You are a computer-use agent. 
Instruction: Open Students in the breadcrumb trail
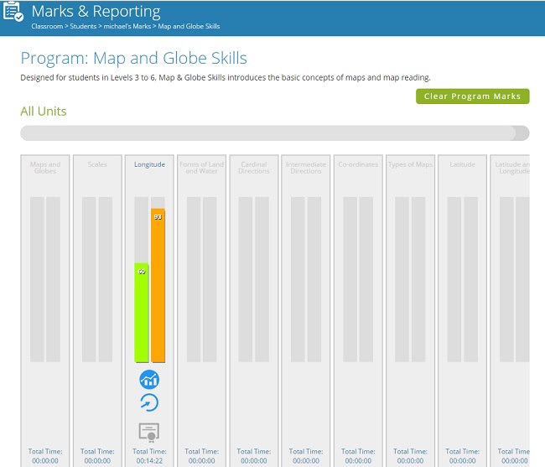click(85, 26)
